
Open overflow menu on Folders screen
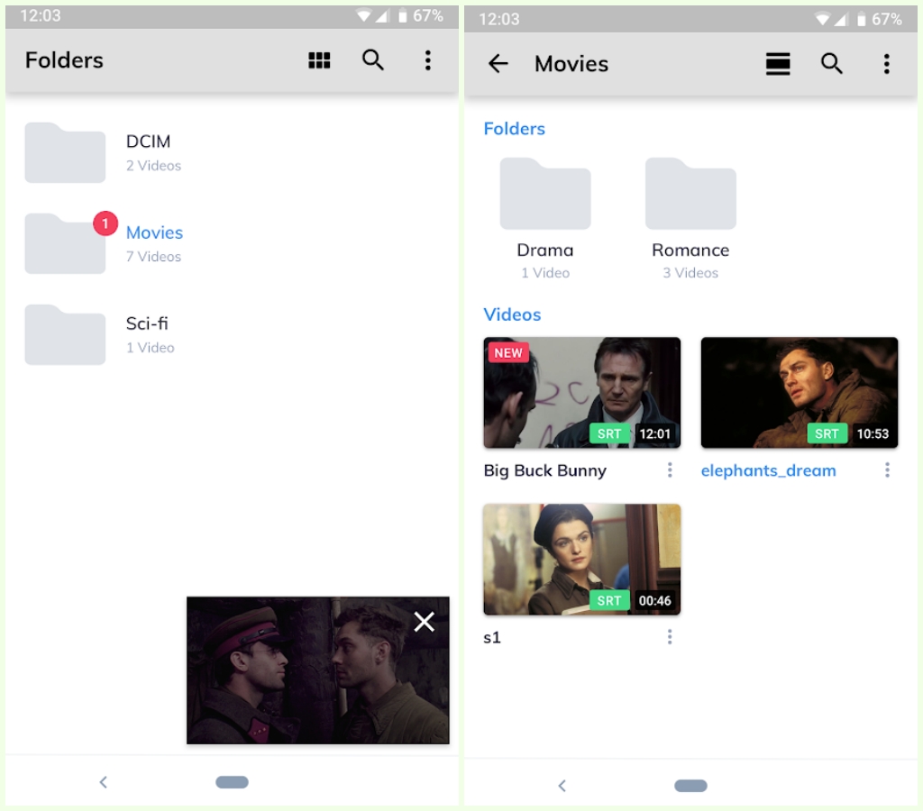point(428,60)
